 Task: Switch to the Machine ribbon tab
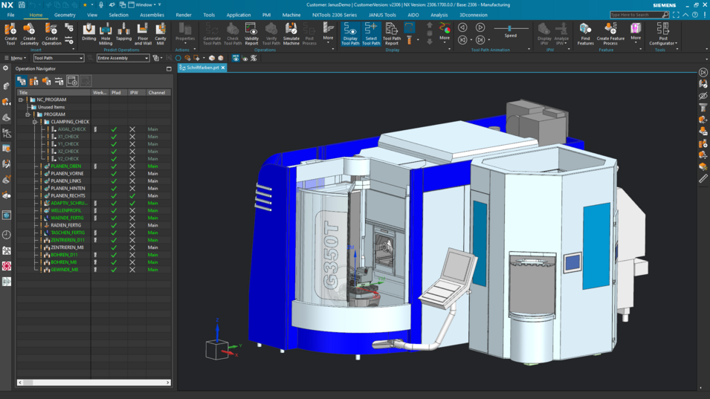tap(291, 15)
